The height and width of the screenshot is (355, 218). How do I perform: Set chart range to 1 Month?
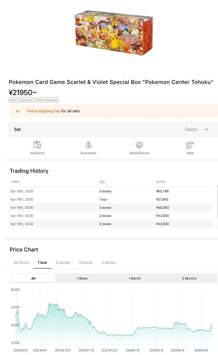pyautogui.click(x=135, y=278)
